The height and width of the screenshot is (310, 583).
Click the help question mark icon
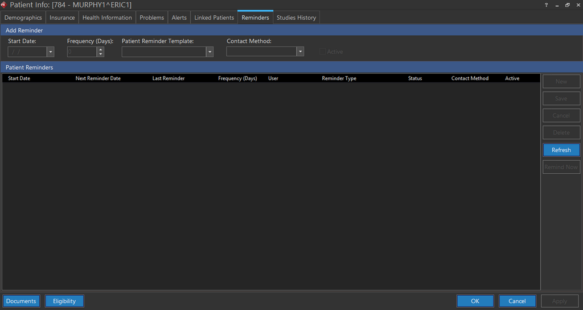point(547,5)
